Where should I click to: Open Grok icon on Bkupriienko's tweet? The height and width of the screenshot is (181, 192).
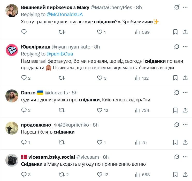[177, 125]
